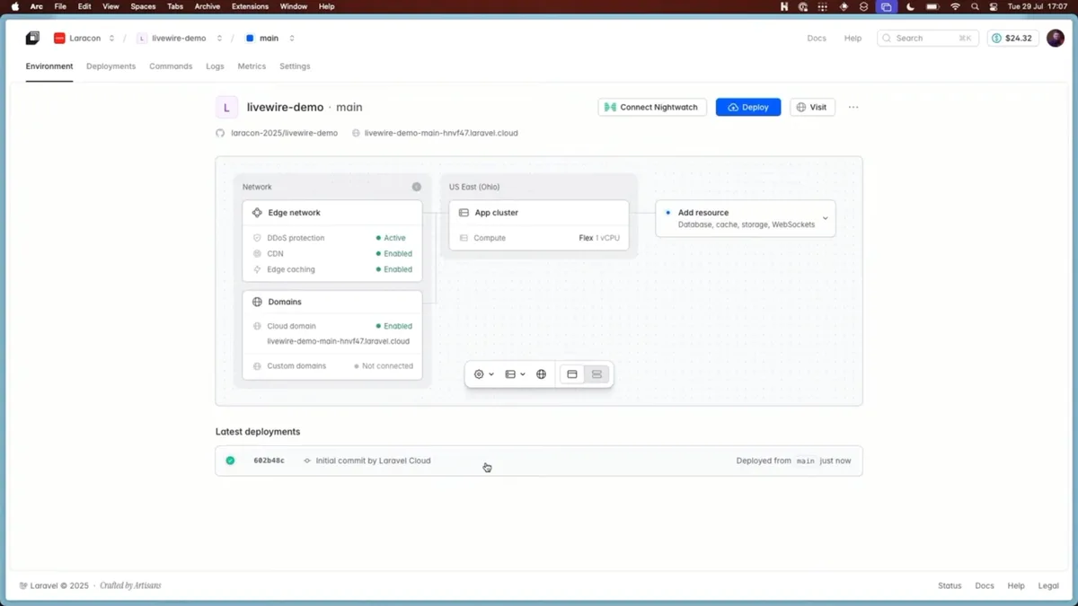
Task: Click the Connect Nightwatch button
Action: pyautogui.click(x=652, y=107)
